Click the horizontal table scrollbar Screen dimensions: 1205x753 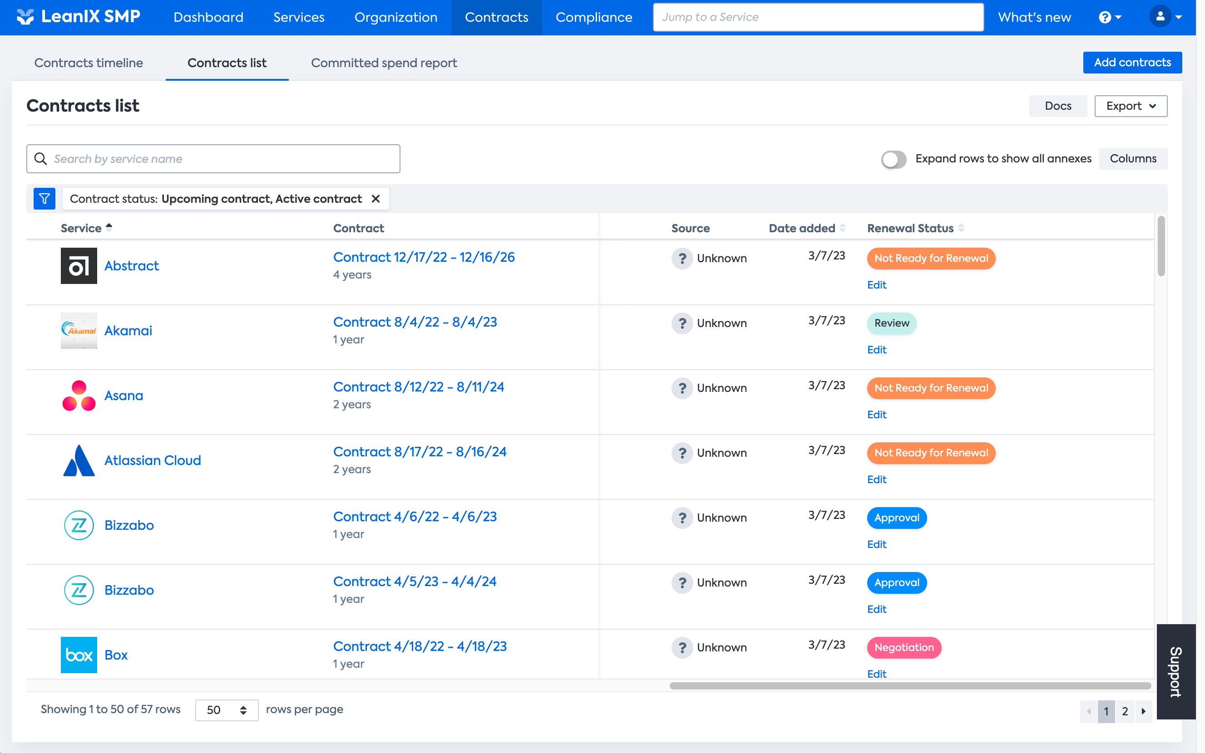[909, 686]
